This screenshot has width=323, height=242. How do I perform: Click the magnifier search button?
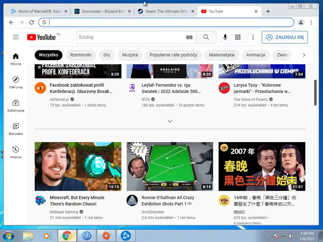tap(206, 37)
